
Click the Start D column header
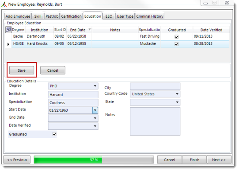[60, 30]
